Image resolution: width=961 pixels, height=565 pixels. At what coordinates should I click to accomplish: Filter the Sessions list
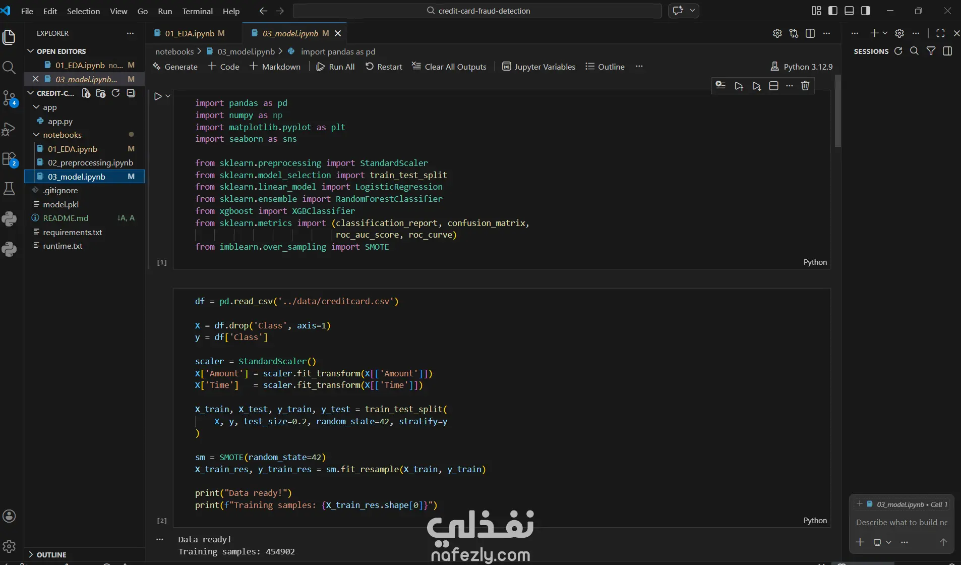tap(931, 51)
